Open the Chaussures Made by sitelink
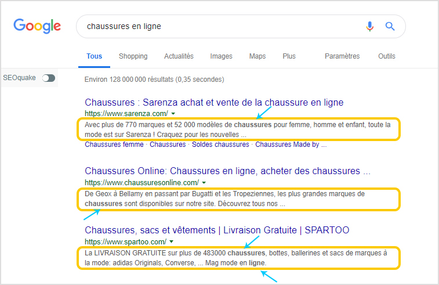The height and width of the screenshot is (285, 439). click(291, 145)
